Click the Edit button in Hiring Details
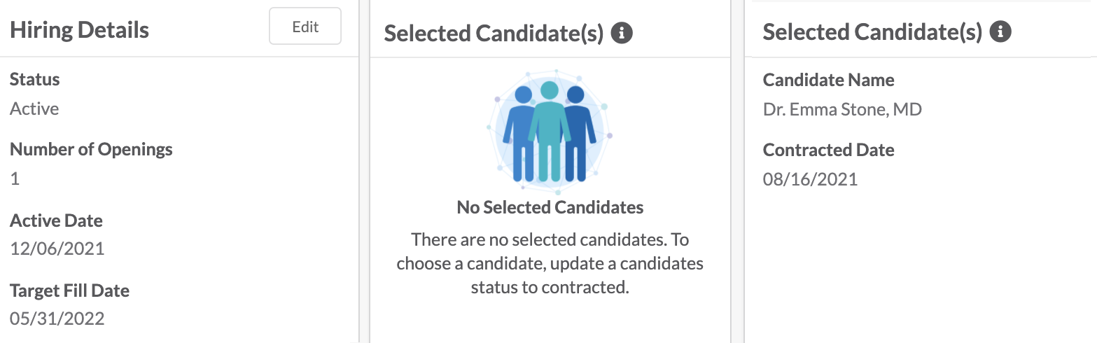This screenshot has width=1097, height=343. click(305, 27)
